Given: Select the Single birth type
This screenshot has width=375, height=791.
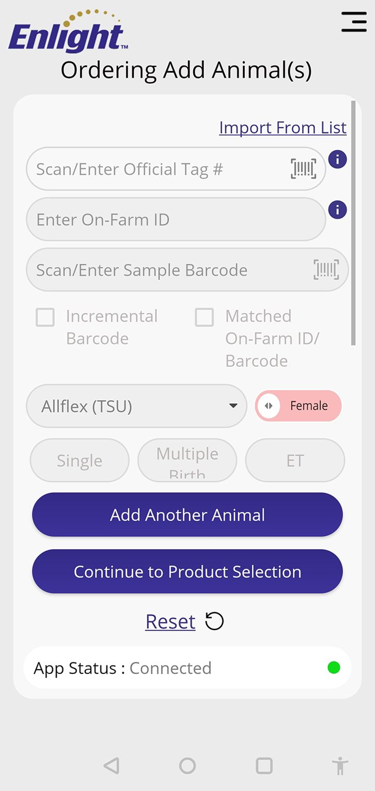Looking at the screenshot, I should coord(80,461).
